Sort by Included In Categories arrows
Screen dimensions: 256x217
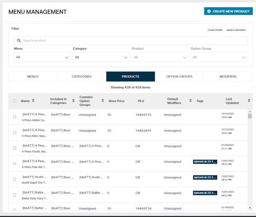click(x=73, y=100)
